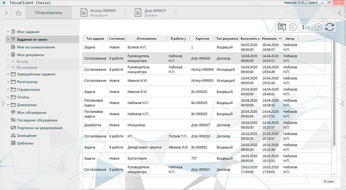Click the page number field
The image size is (346, 190).
[x=305, y=27]
